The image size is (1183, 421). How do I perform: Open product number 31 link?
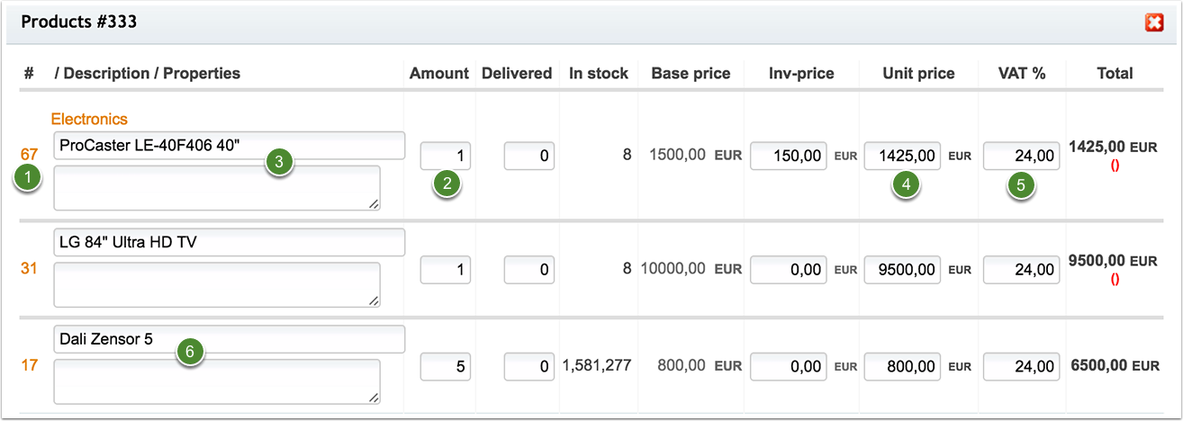tap(29, 268)
